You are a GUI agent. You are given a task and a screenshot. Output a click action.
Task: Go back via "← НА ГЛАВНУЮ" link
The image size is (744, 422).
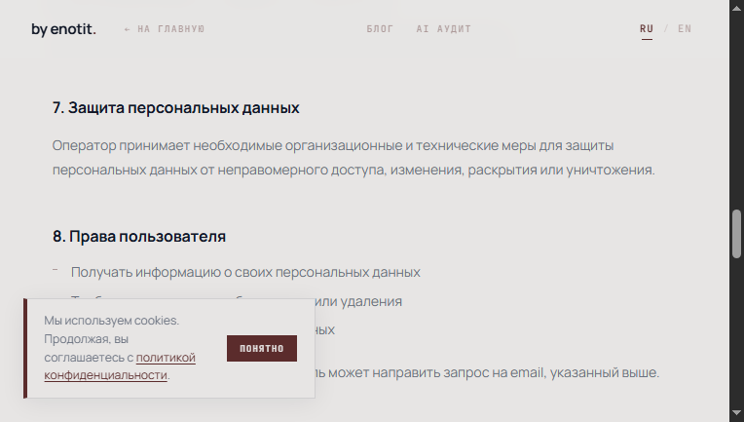point(164,29)
